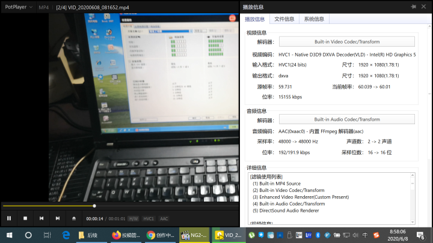Click the Built-in Video Codec/Transform button
This screenshot has height=243, width=433.
coord(347,41)
